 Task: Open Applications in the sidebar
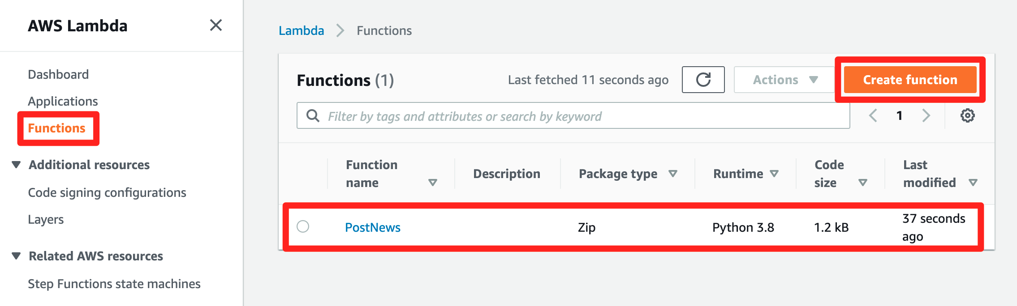coord(63,101)
